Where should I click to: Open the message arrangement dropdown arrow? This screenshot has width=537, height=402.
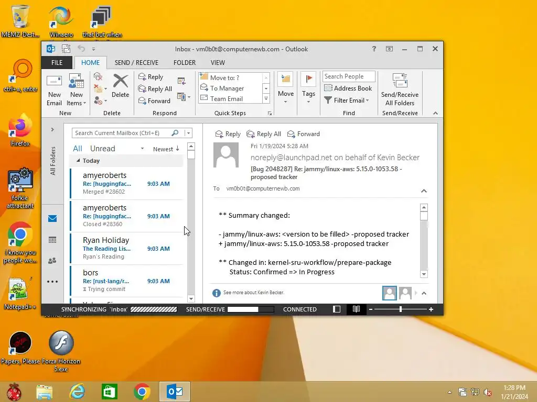[142, 149]
